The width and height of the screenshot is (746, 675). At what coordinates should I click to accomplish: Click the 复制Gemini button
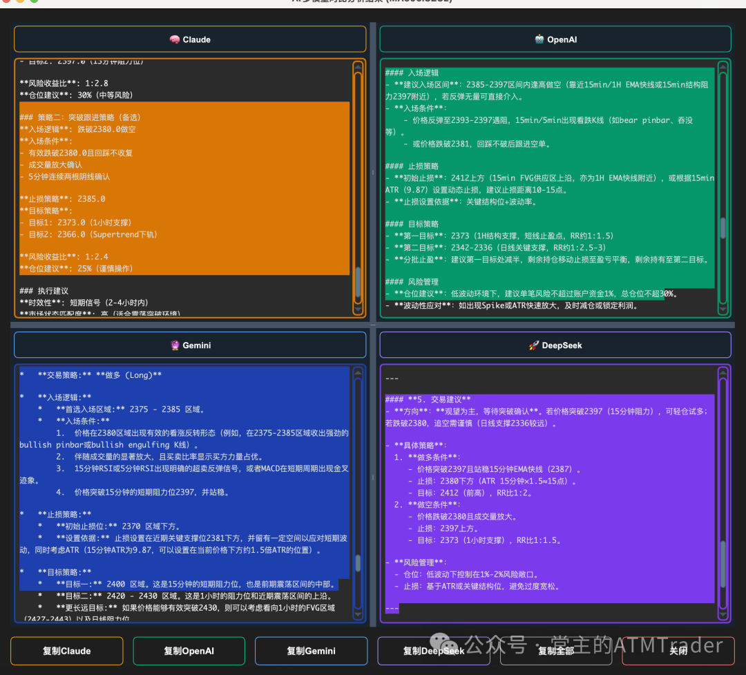tap(311, 651)
